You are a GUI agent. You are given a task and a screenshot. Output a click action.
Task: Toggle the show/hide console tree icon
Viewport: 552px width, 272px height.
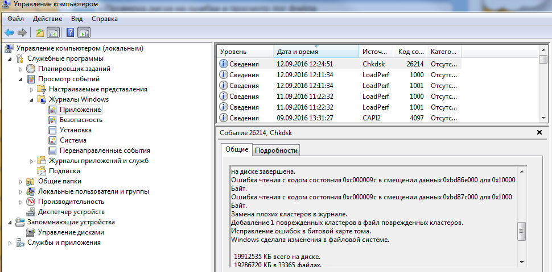coord(53,33)
